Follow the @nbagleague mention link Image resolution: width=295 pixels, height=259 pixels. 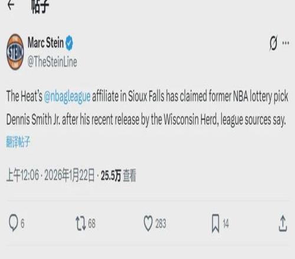67,97
